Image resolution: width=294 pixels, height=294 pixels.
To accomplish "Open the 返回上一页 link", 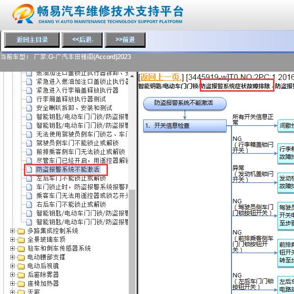I will click(161, 77).
